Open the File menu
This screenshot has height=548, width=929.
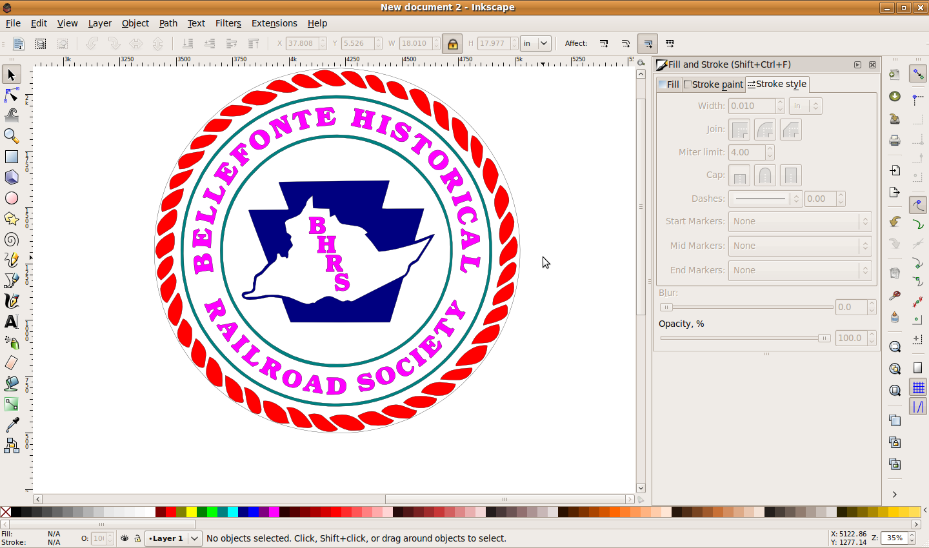coord(13,23)
